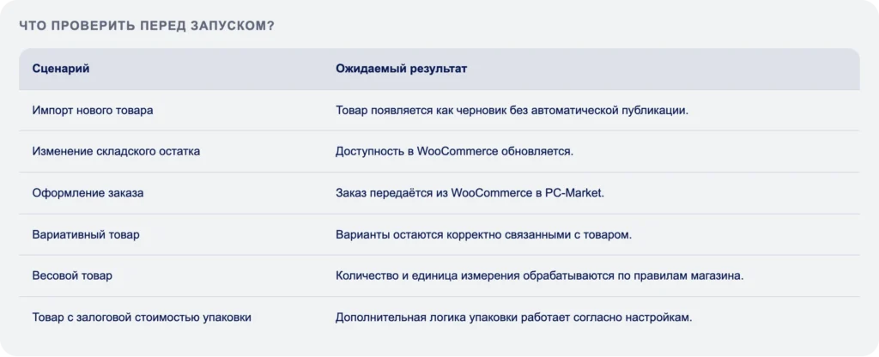Screen dimensions: 879x357
Task: Select the "Сценарий" column header
Action: 61,69
